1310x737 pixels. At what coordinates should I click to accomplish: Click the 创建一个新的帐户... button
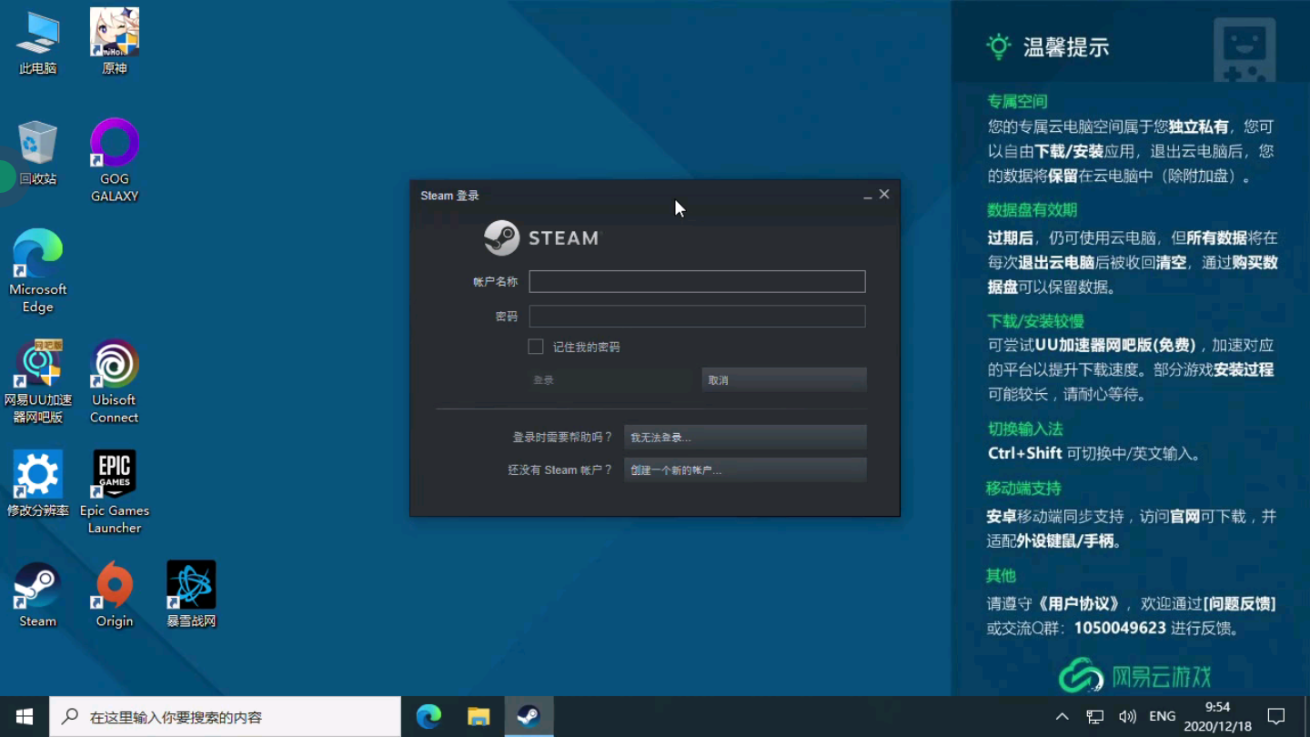click(x=745, y=469)
